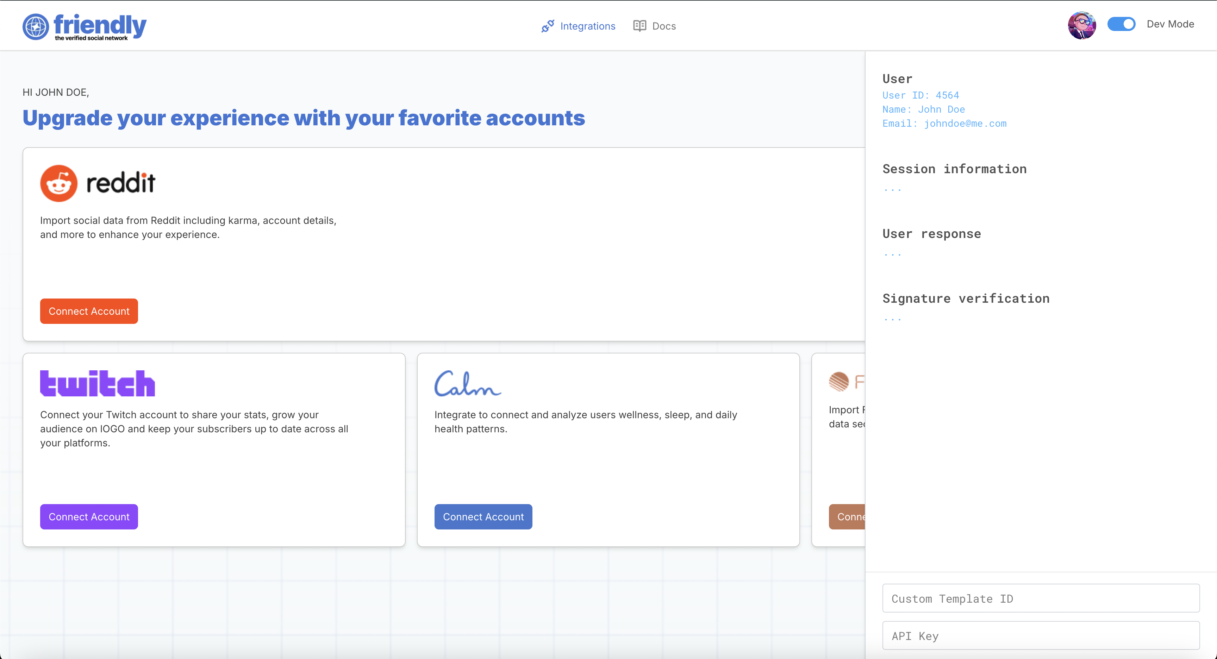The image size is (1217, 659).
Task: Focus the Custom Template ID field
Action: (x=1040, y=598)
